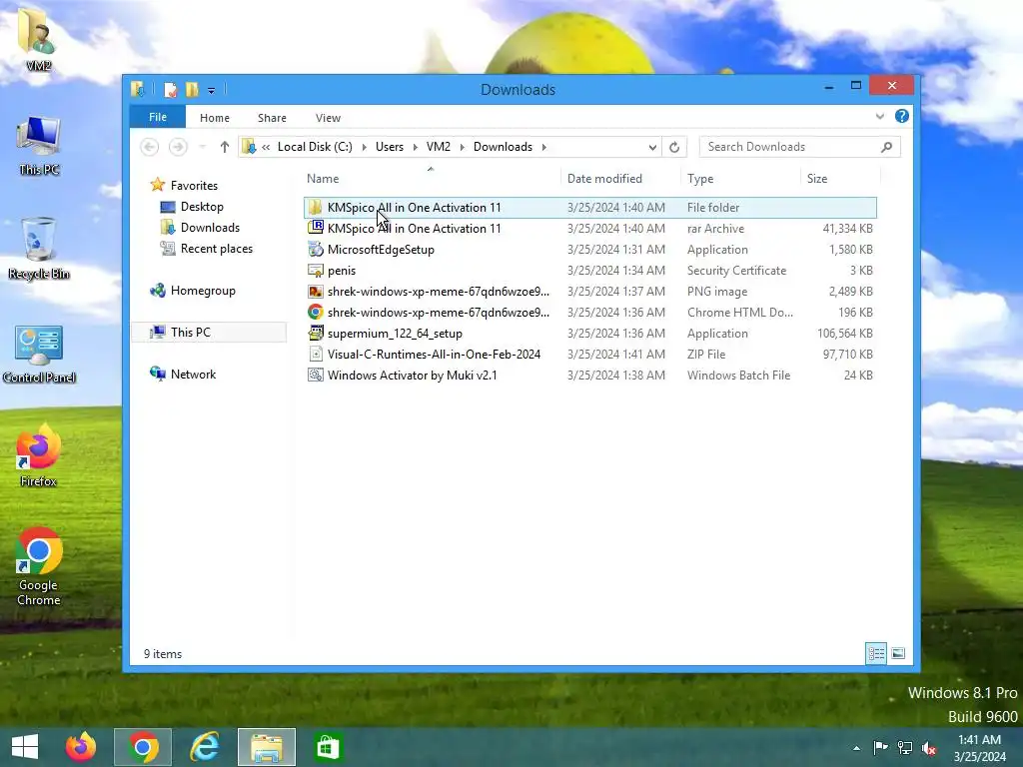Open address bar history dropdown
The image size is (1023, 767).
tap(652, 147)
